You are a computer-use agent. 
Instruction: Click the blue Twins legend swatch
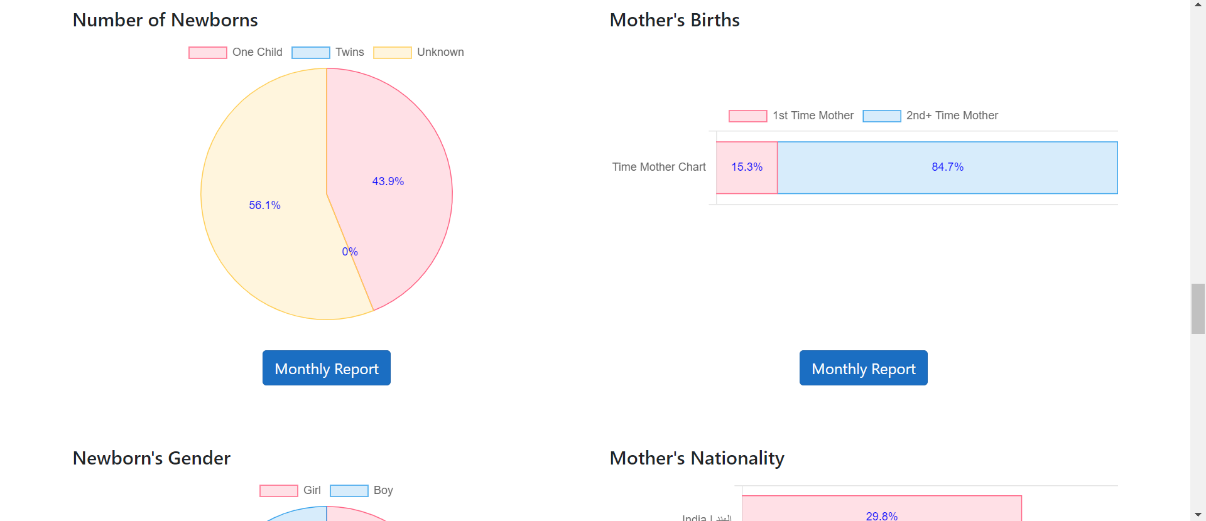311,53
